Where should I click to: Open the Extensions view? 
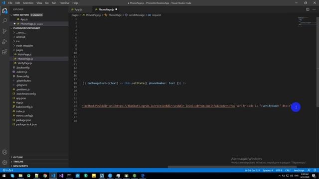point(4,52)
